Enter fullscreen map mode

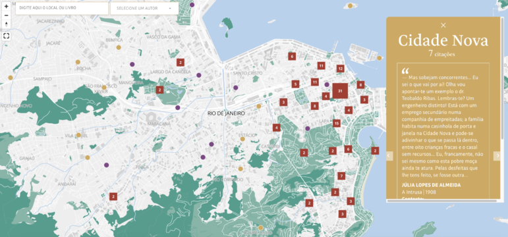coord(6,36)
